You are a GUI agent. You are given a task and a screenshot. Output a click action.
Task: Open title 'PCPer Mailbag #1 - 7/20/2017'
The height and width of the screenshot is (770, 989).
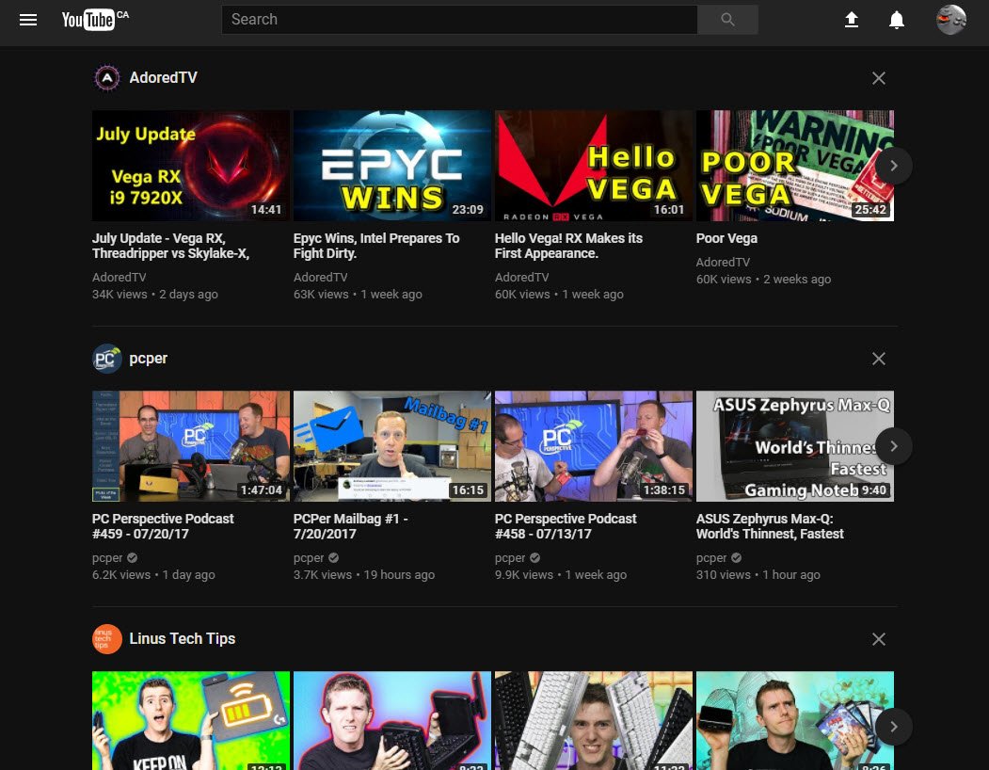tap(351, 526)
